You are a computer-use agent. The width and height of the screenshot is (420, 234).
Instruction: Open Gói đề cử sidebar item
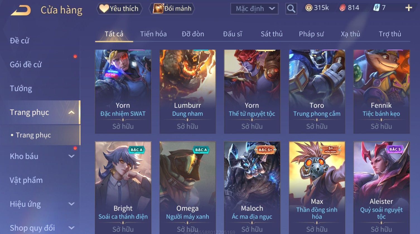tap(26, 64)
